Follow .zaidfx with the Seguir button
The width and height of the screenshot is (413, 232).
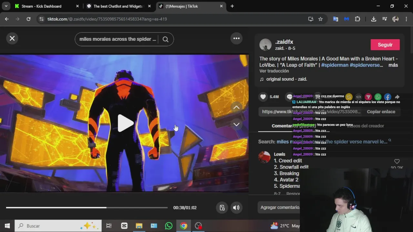(x=385, y=45)
